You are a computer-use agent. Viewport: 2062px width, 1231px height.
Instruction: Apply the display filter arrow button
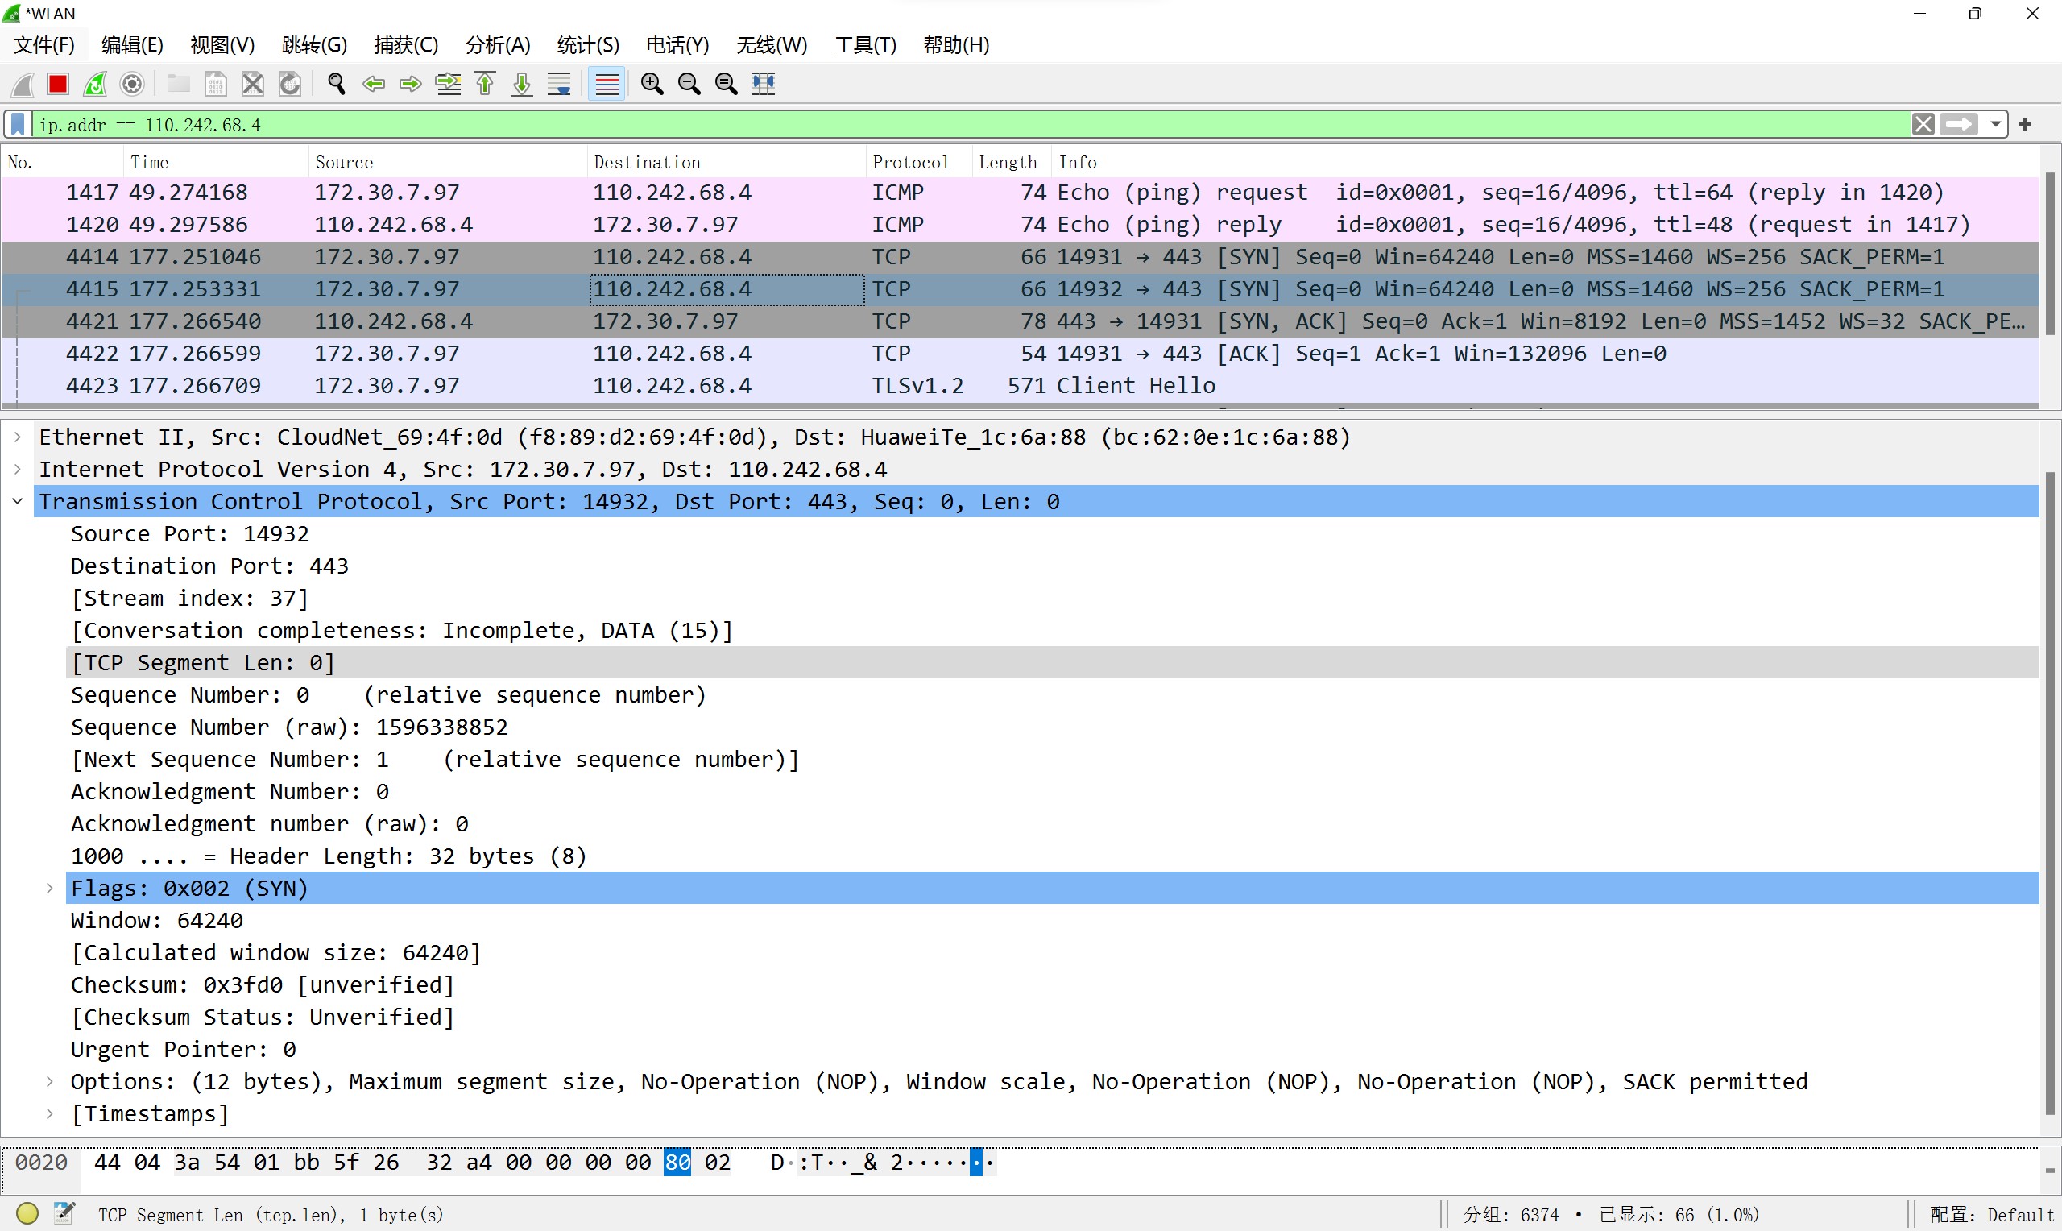1960,124
